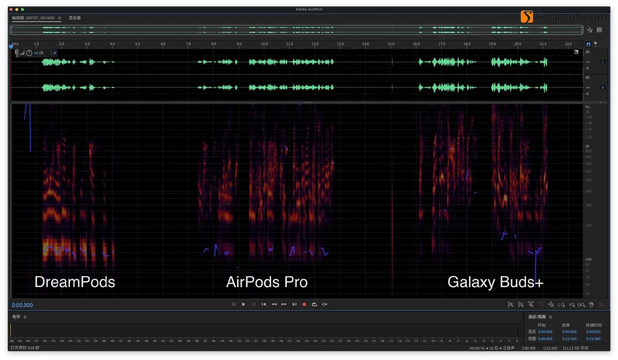The image size is (618, 360).
Task: Start playback with the Play button
Action: point(244,304)
